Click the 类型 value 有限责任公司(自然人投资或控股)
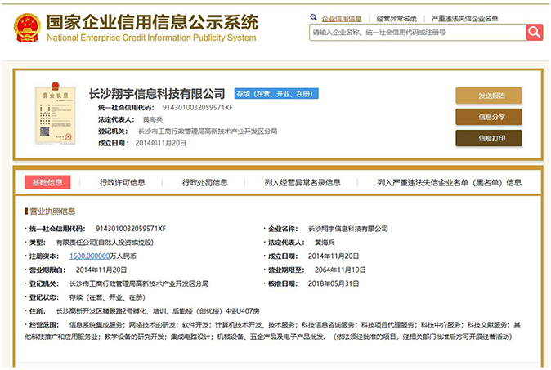551x370 pixels. [x=105, y=243]
